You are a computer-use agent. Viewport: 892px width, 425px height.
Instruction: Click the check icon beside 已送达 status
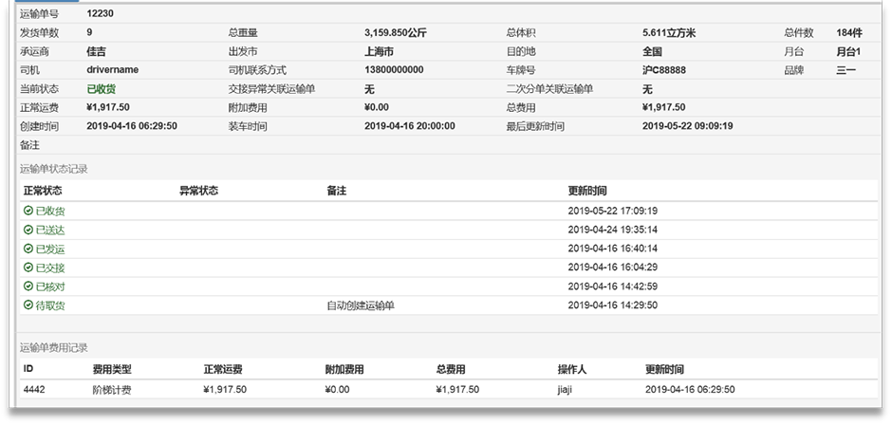[28, 230]
